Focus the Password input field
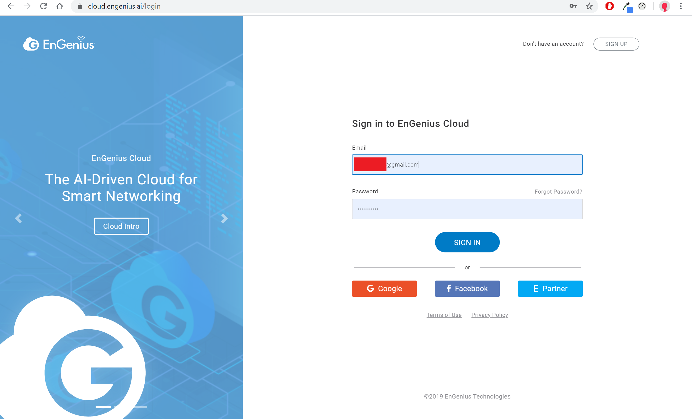 click(467, 209)
